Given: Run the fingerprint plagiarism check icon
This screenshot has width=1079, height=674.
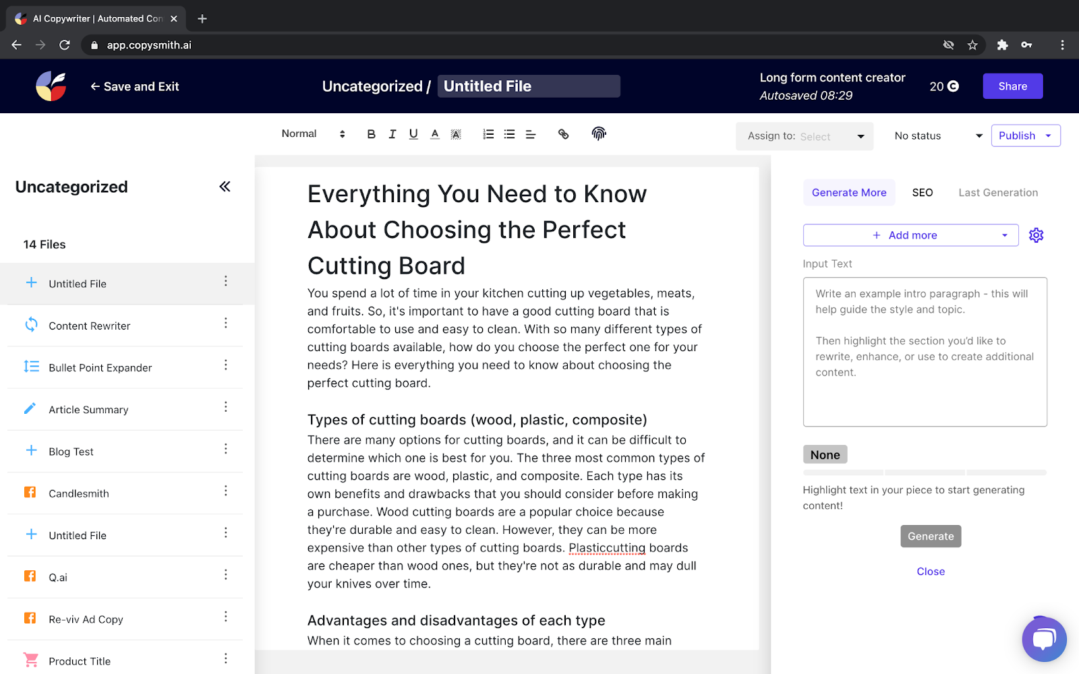Looking at the screenshot, I should 599,133.
